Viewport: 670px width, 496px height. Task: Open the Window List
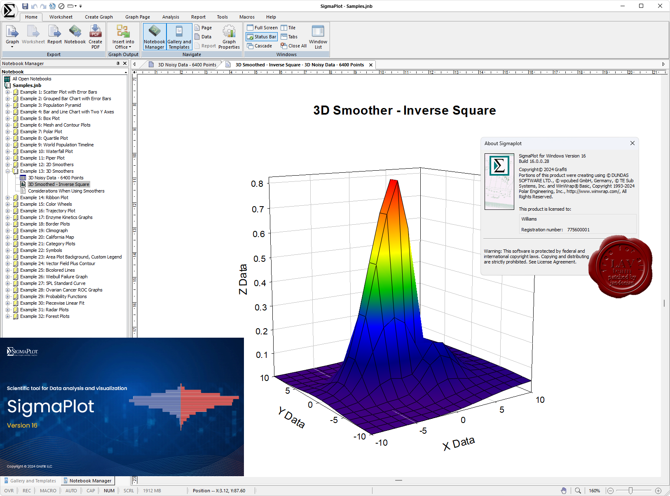(318, 37)
